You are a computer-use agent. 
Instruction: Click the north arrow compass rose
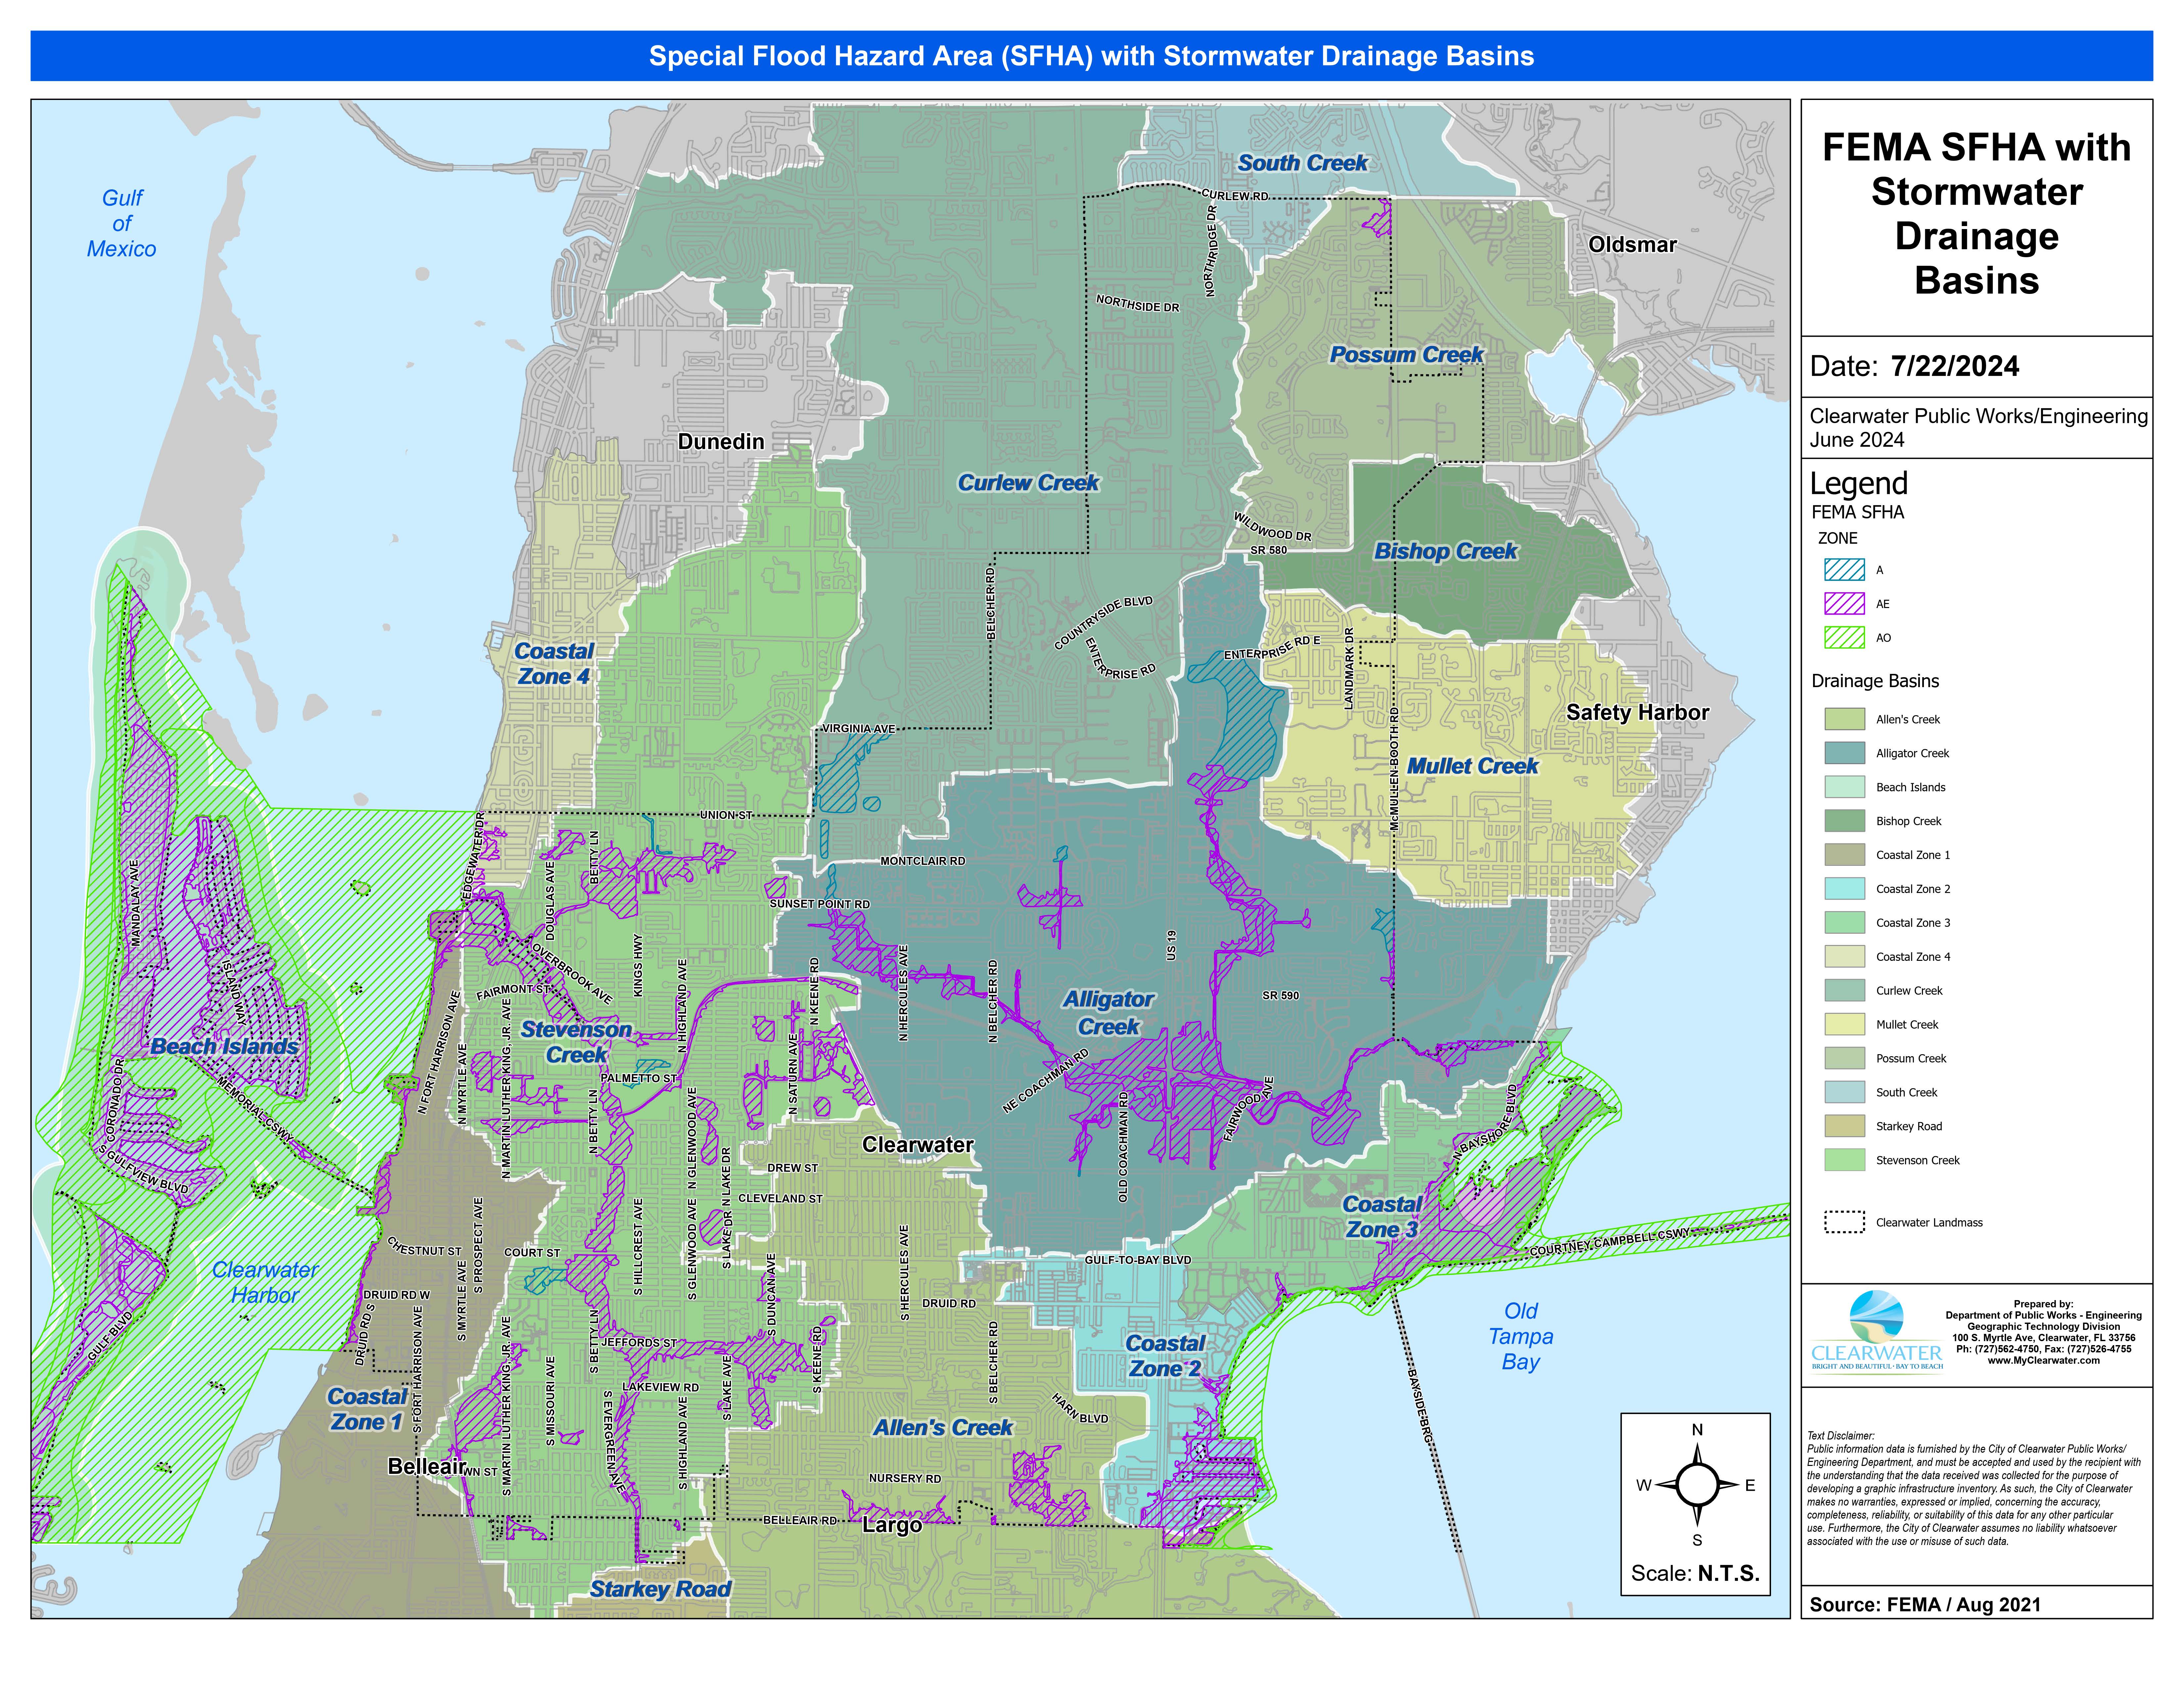point(1697,1485)
